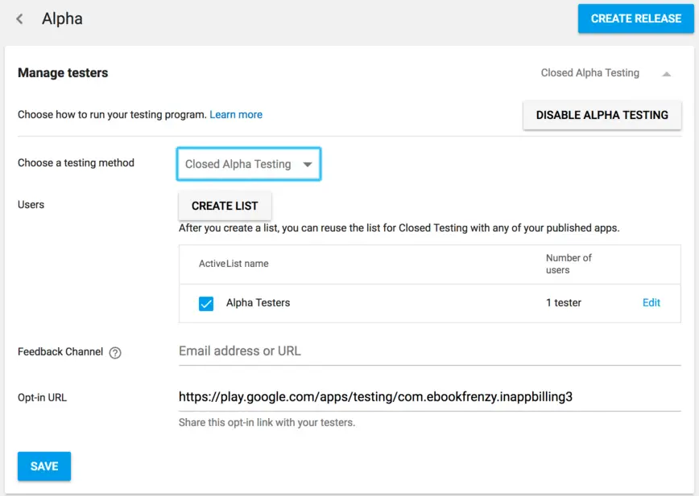The image size is (699, 496).
Task: Click CREATE RELEASE
Action: (x=635, y=18)
